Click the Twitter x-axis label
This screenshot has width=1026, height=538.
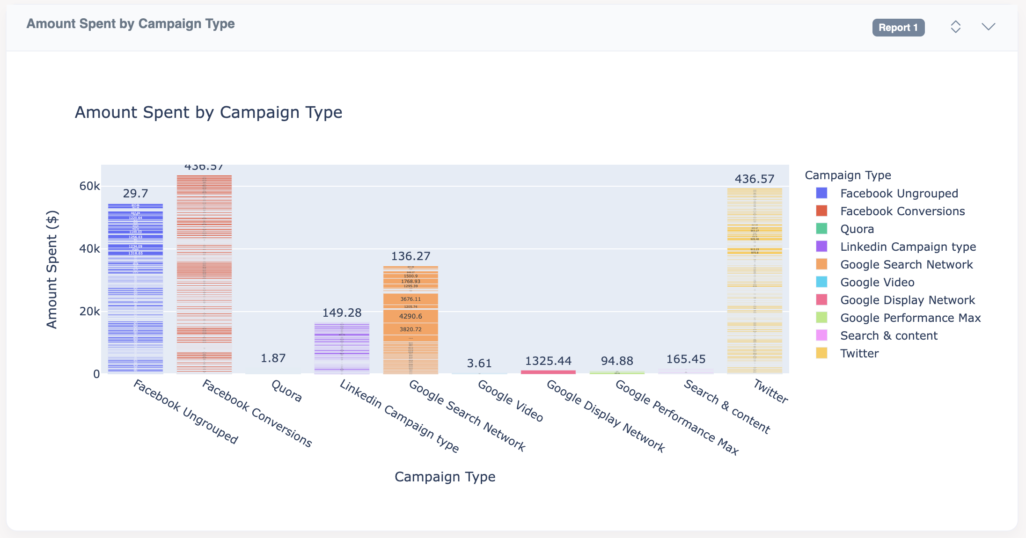[x=770, y=392]
